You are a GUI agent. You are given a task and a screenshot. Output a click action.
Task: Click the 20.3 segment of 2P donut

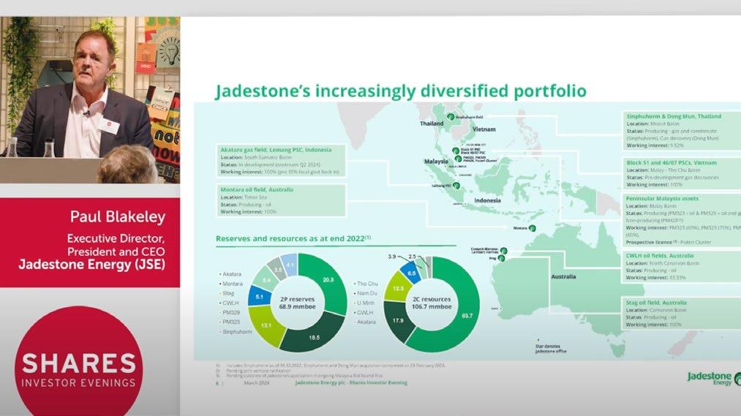coord(328,280)
